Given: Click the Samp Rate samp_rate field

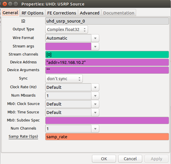Looking at the screenshot, I should (x=107, y=137).
